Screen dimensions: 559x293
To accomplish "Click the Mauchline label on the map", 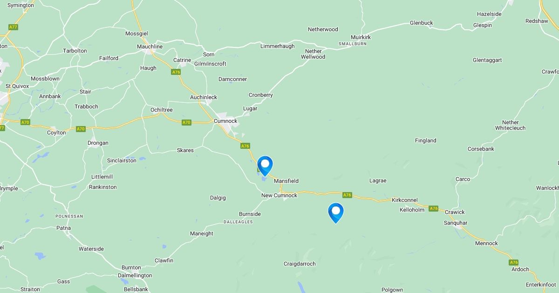I will tap(150, 47).
